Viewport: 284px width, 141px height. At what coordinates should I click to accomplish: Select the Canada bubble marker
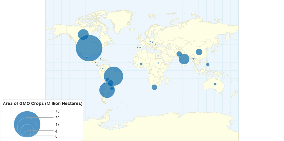83,34
